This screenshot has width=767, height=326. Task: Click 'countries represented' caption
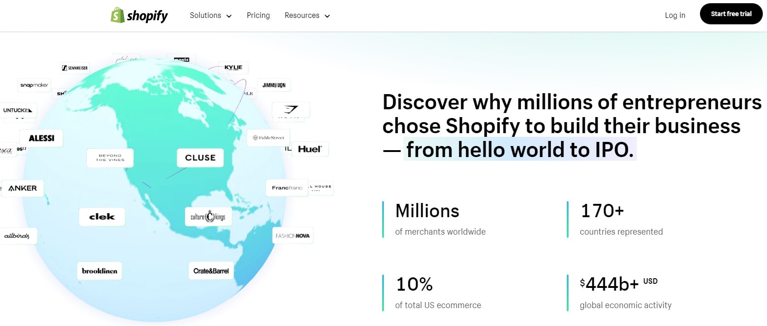pos(621,232)
